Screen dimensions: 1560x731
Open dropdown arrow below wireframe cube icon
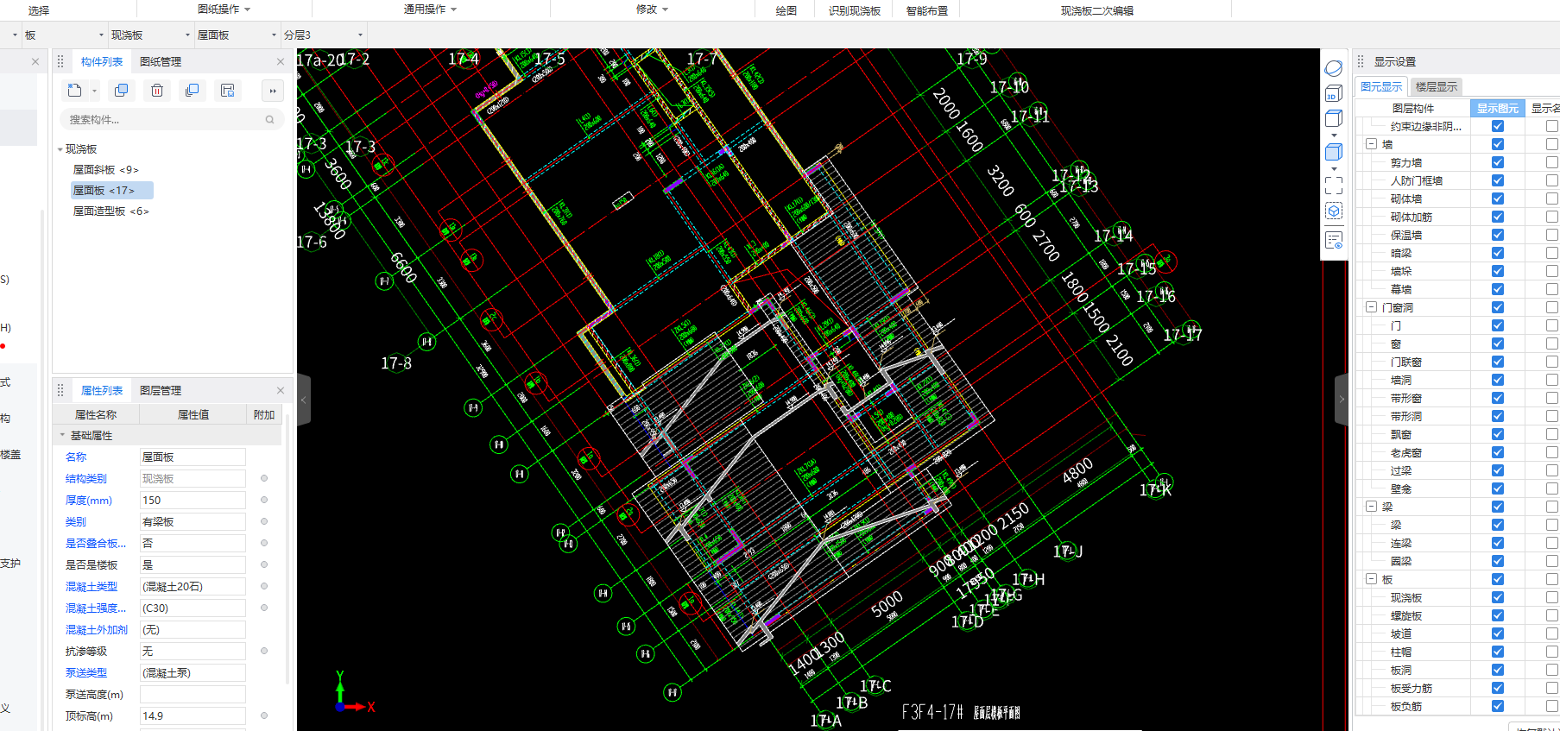coord(1334,135)
